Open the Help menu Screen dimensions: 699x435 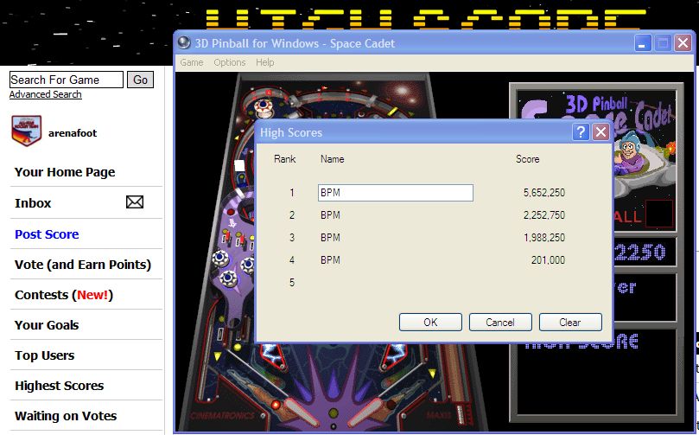pyautogui.click(x=264, y=62)
